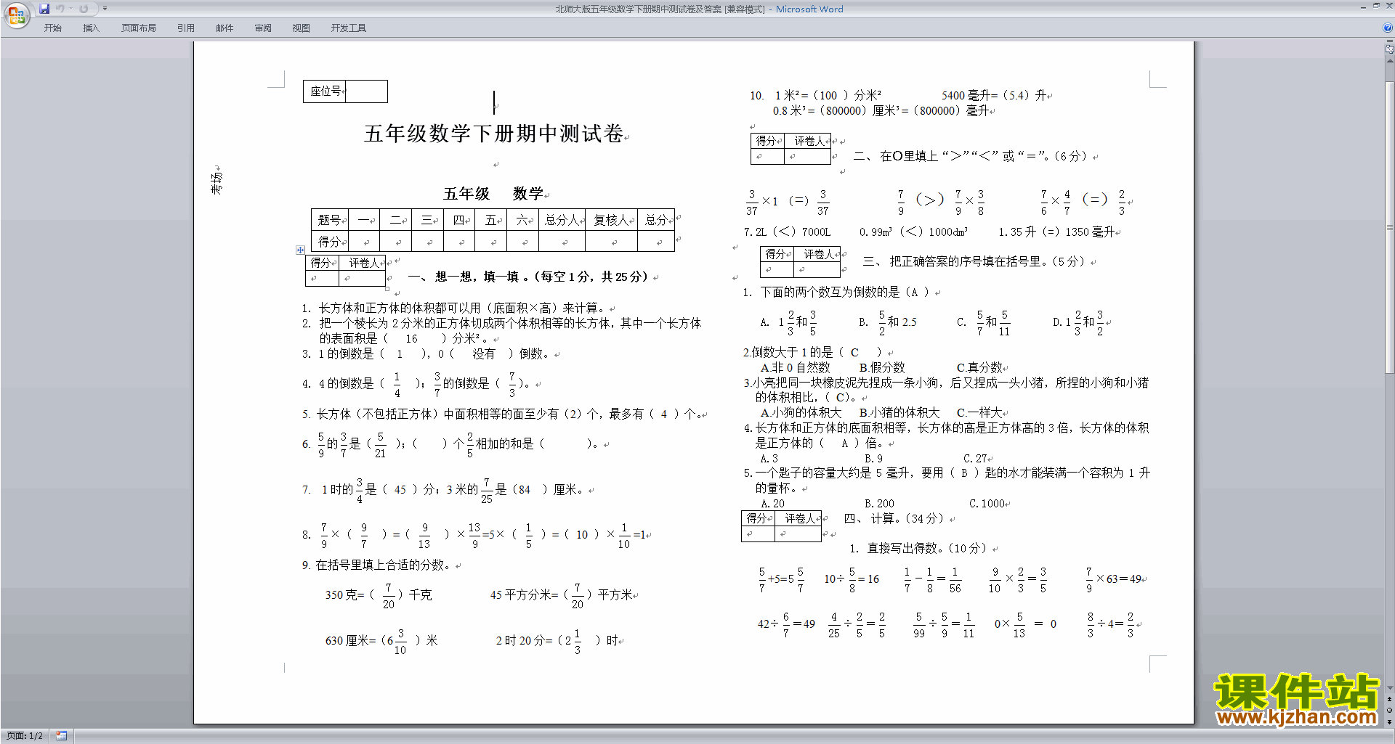Click the text 1.35 升 (=) 1350 毫升
Viewport: 1395px width, 744px height.
pyautogui.click(x=1056, y=232)
